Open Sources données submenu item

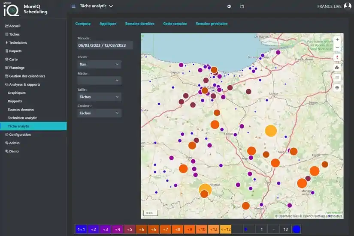tap(21, 109)
